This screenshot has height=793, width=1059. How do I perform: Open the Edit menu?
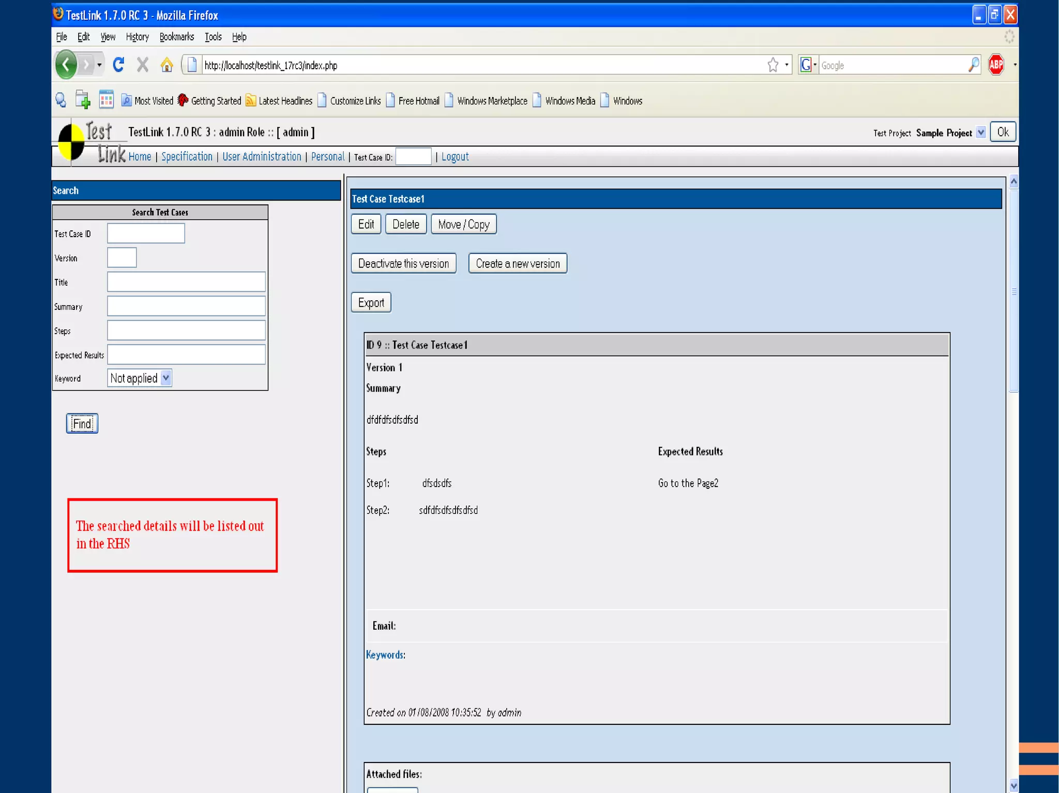(83, 37)
